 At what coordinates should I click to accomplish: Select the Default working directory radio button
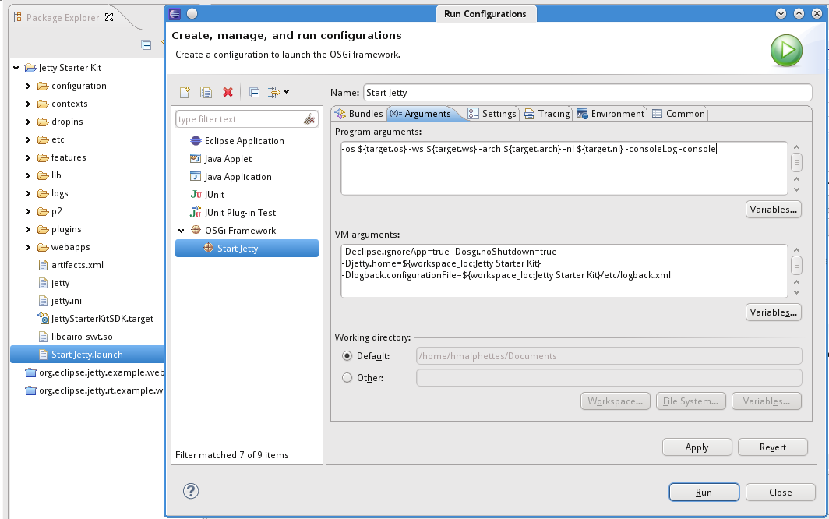[x=347, y=356]
